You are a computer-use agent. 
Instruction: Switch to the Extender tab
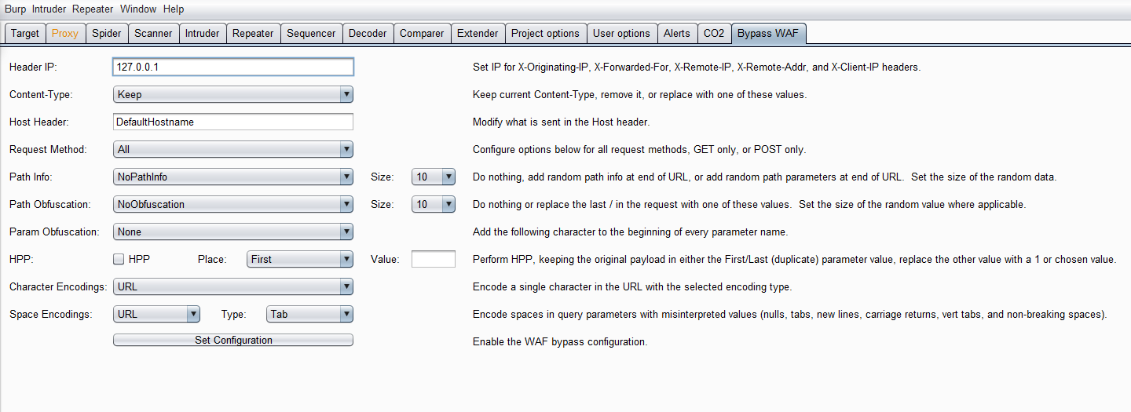478,33
